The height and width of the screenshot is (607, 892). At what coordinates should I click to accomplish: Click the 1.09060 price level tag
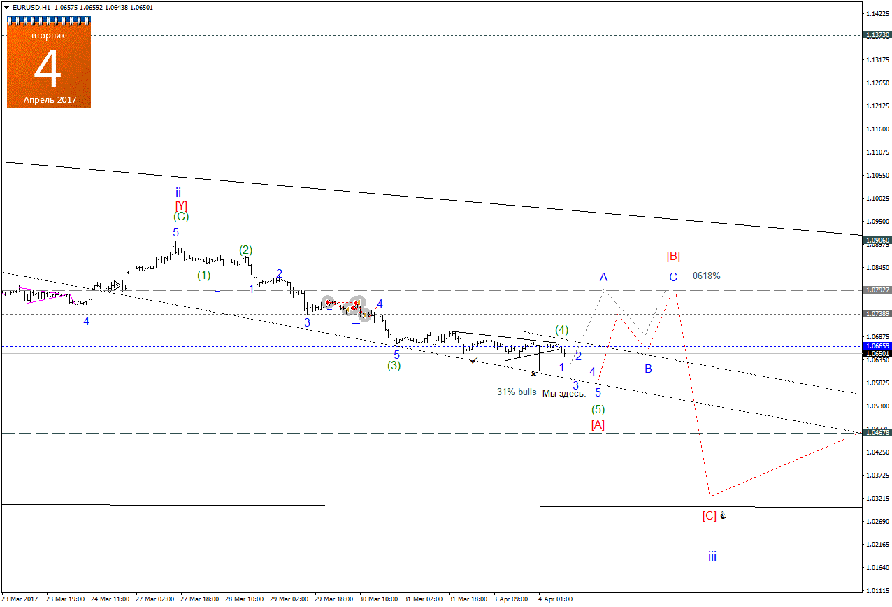tap(877, 241)
